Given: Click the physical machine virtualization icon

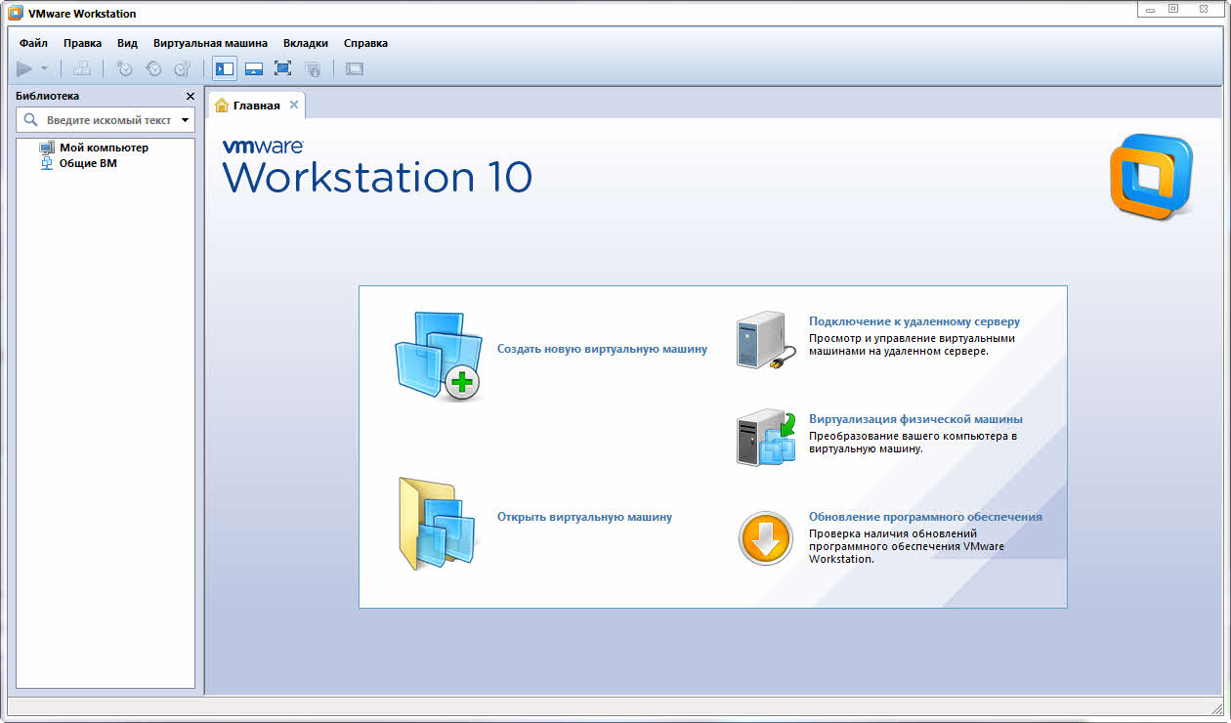Looking at the screenshot, I should click(x=765, y=438).
